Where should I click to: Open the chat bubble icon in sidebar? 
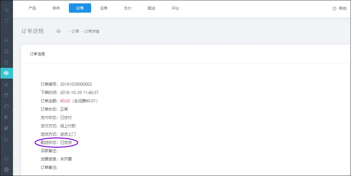(6, 140)
